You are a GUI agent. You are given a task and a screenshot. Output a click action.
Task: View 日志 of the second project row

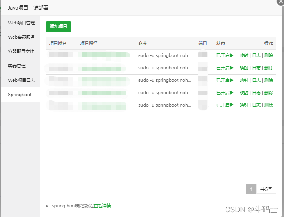click(x=256, y=68)
